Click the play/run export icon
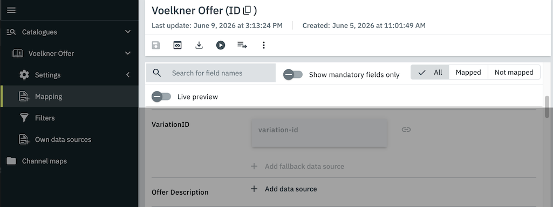This screenshot has width=553, height=207. (x=221, y=45)
